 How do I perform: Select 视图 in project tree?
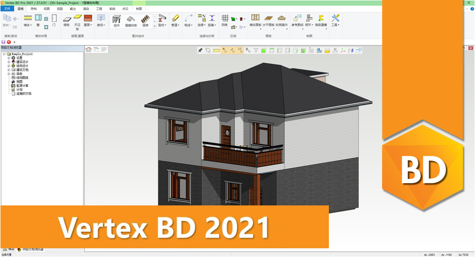[19, 81]
